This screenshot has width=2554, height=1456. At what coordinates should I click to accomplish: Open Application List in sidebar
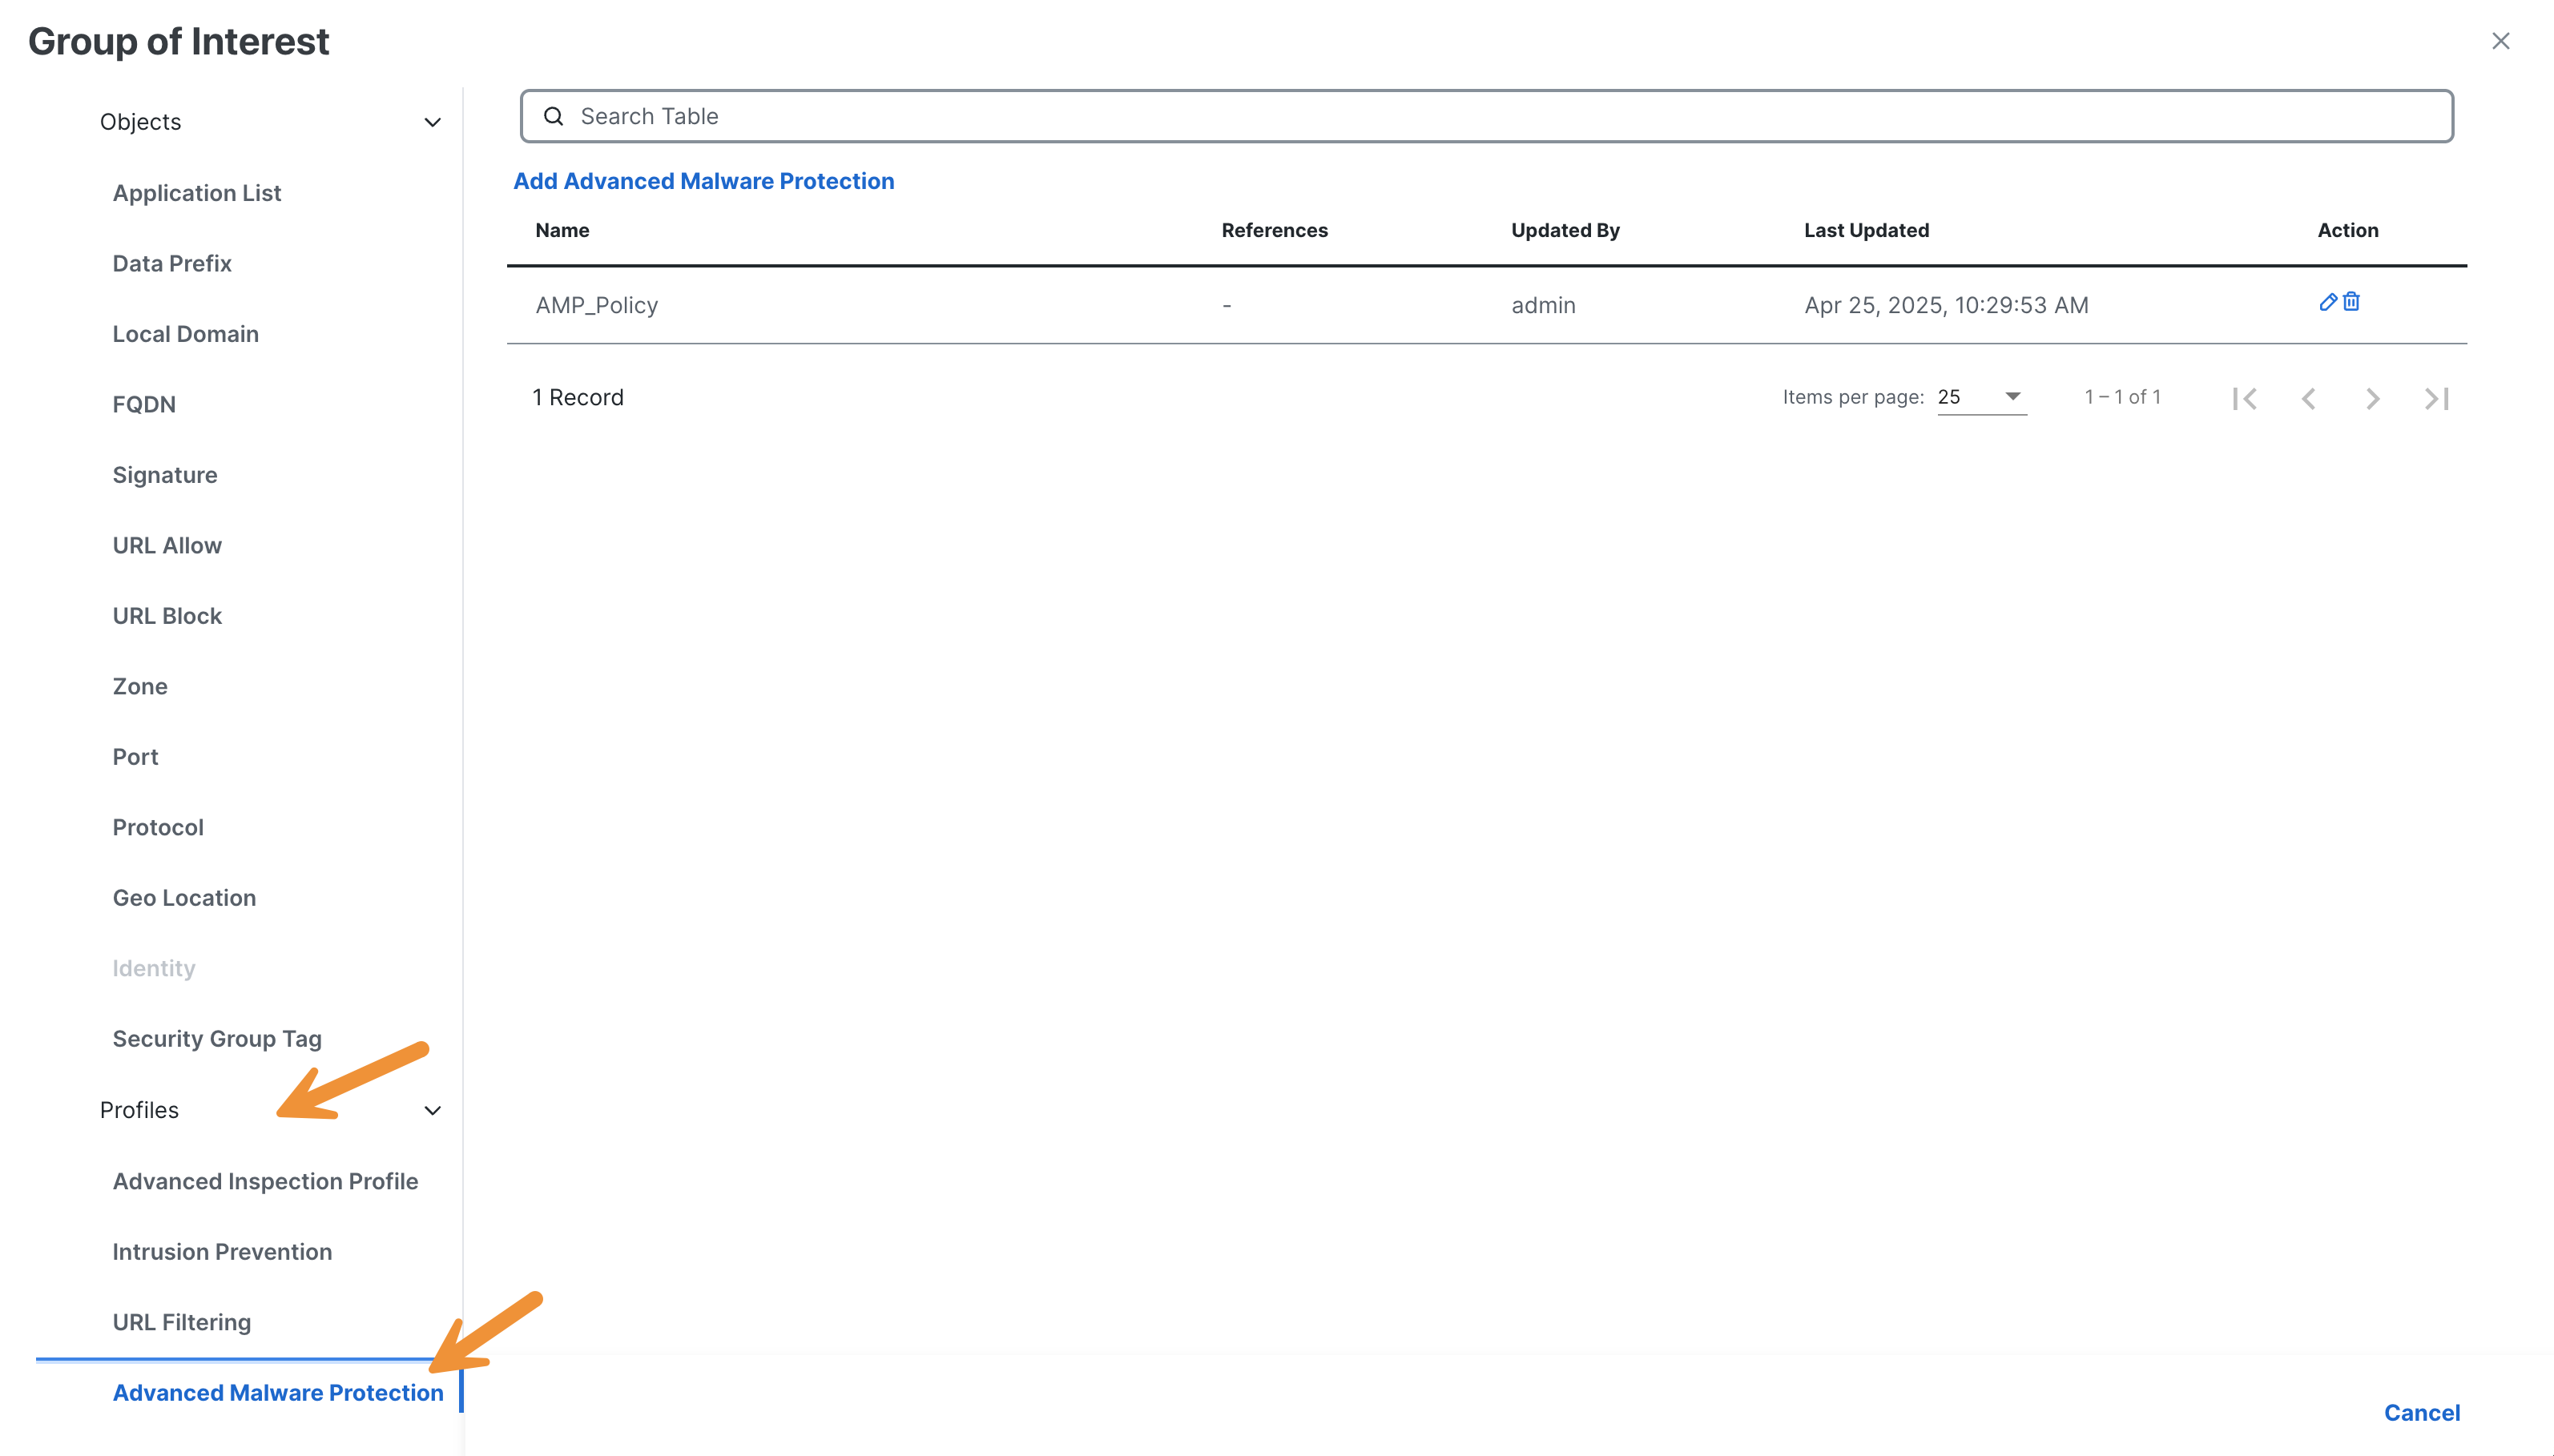coord(197,193)
